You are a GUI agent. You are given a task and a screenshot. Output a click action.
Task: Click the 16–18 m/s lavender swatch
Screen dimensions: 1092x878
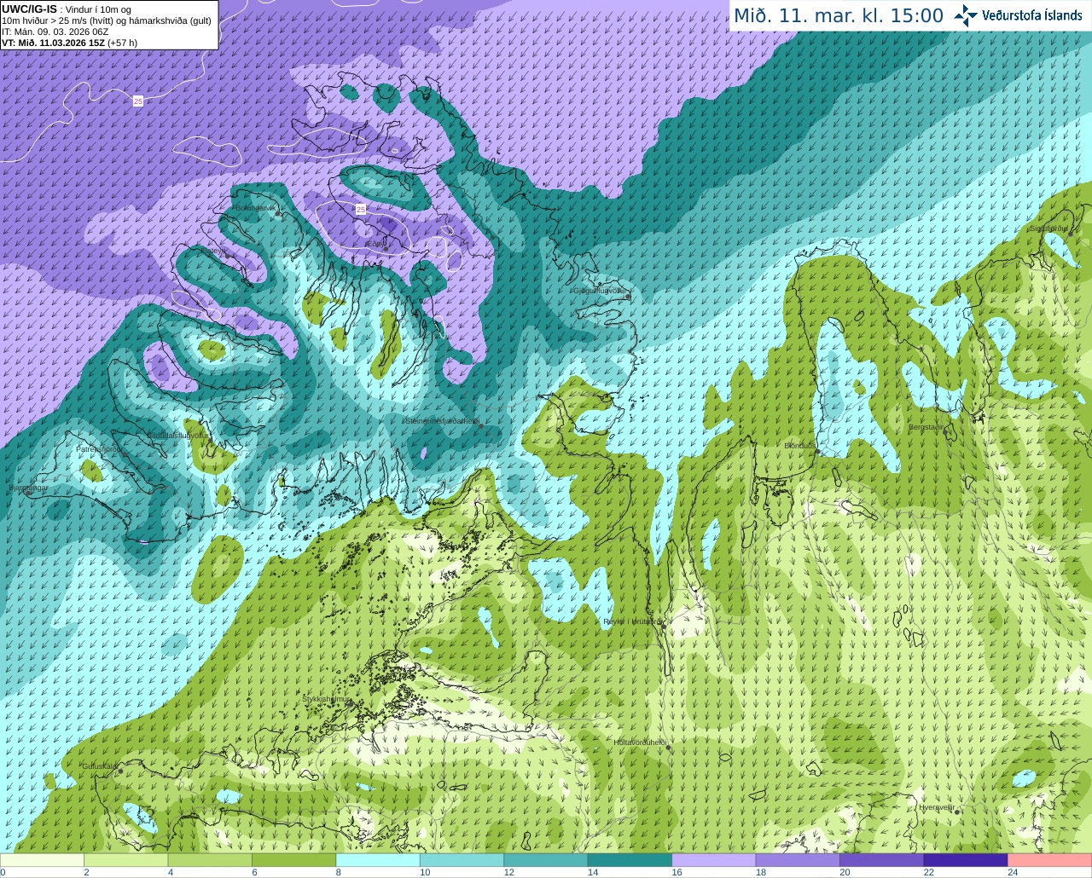(714, 860)
